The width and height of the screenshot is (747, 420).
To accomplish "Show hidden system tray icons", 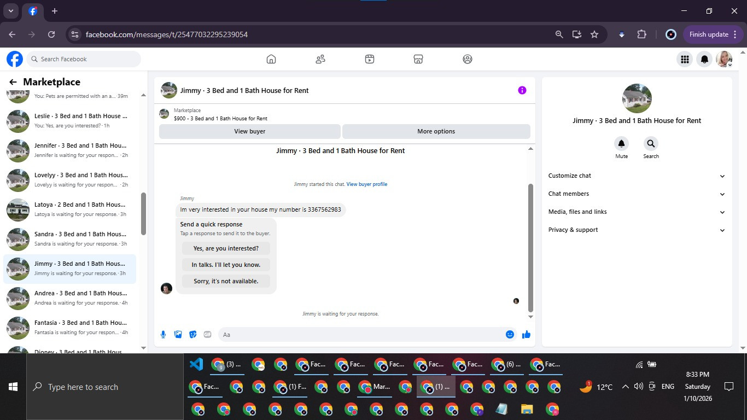I will coord(625,387).
